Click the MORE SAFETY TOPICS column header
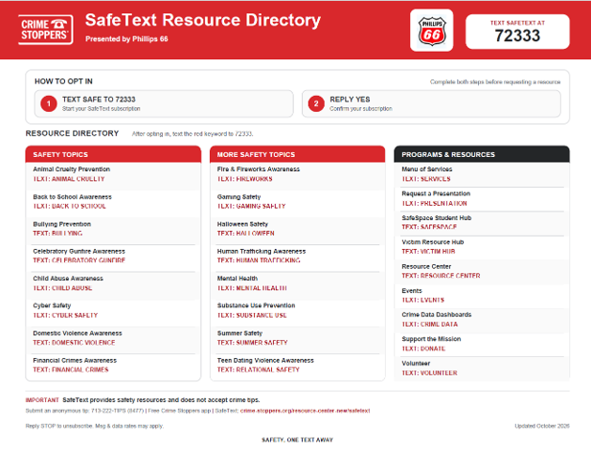The height and width of the screenshot is (450, 591). 297,154
